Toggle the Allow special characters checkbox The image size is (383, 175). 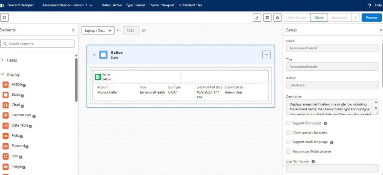[288, 132]
